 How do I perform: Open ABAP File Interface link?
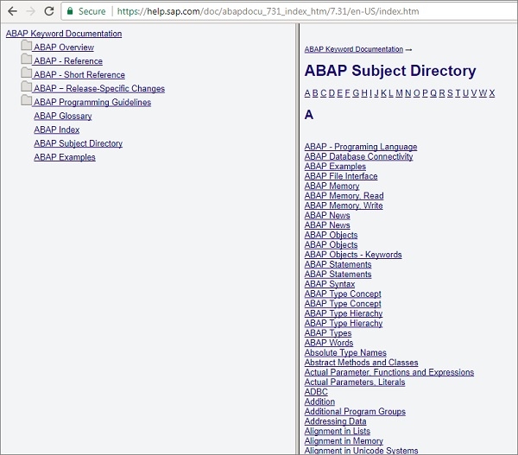point(341,176)
